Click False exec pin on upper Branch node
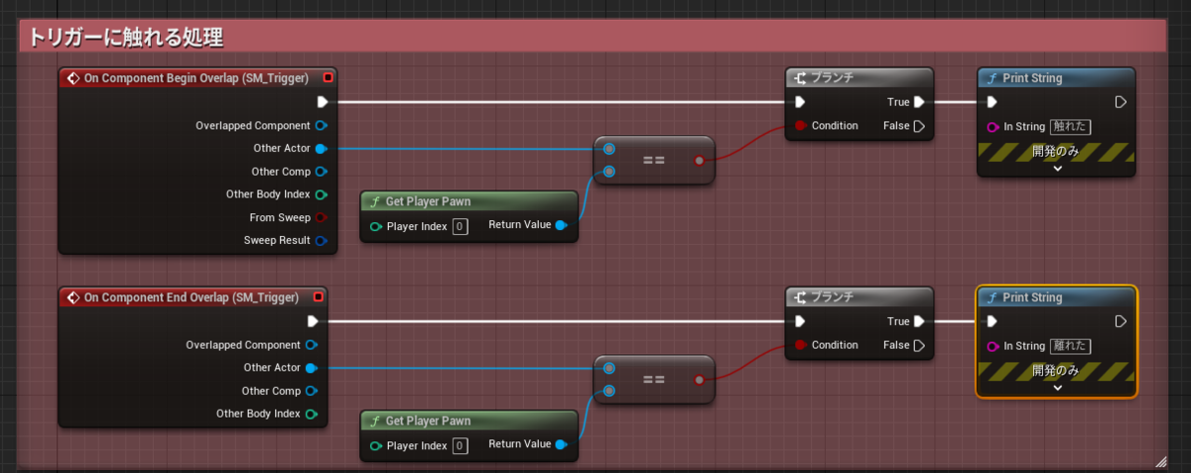Image resolution: width=1191 pixels, height=473 pixels. coord(919,126)
